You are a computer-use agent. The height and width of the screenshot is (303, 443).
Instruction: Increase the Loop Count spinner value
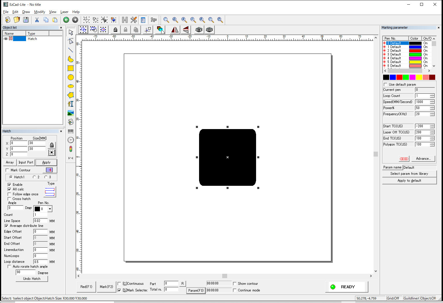coord(432,95)
